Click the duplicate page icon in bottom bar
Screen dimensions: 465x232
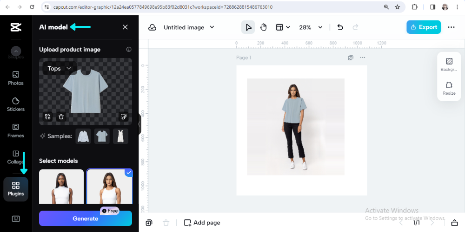click(x=149, y=223)
